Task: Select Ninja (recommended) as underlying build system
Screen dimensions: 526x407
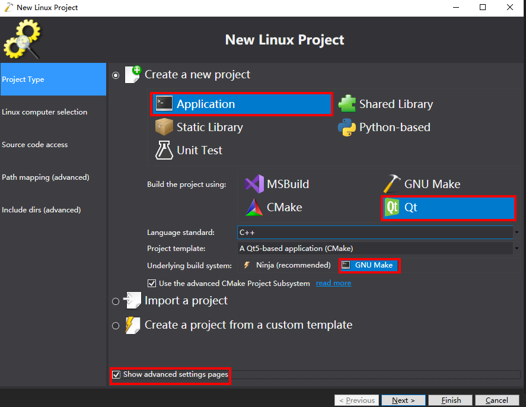Action: pyautogui.click(x=288, y=265)
